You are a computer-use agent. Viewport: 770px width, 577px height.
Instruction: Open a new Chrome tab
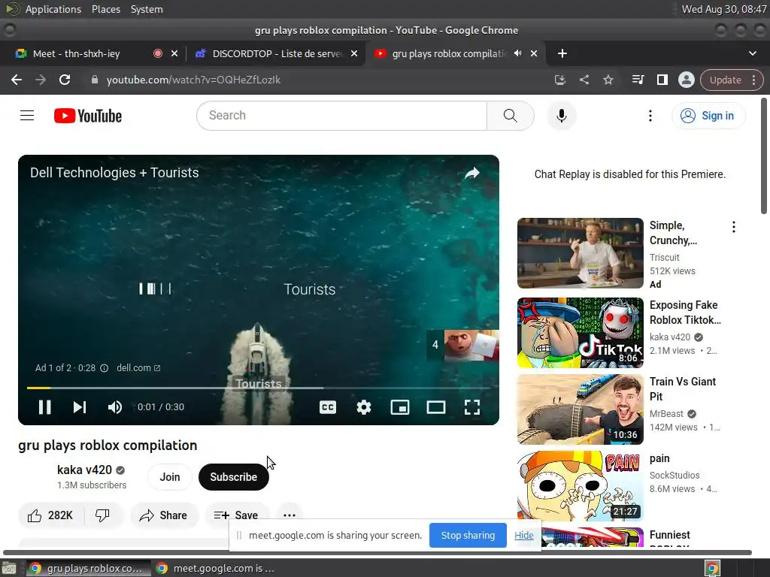click(x=562, y=53)
